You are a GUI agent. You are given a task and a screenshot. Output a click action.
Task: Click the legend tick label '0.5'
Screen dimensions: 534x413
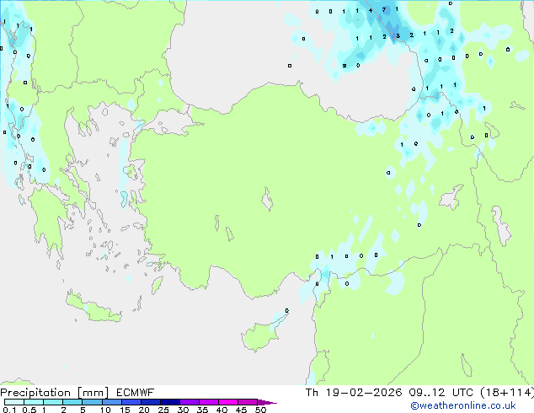(x=29, y=410)
